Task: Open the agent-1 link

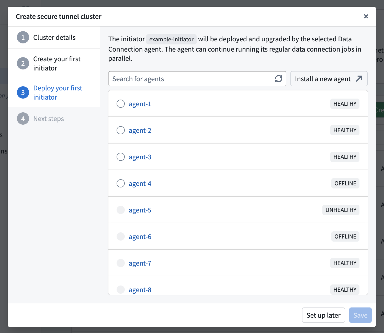Action: (140, 104)
